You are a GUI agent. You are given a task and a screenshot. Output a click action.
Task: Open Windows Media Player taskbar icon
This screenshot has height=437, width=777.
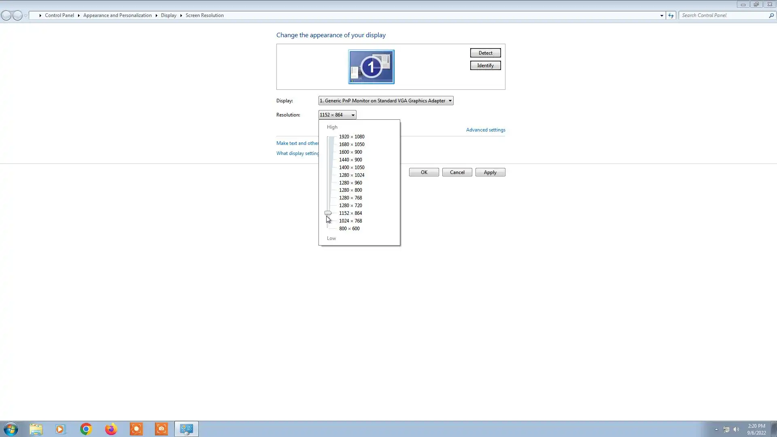click(60, 429)
